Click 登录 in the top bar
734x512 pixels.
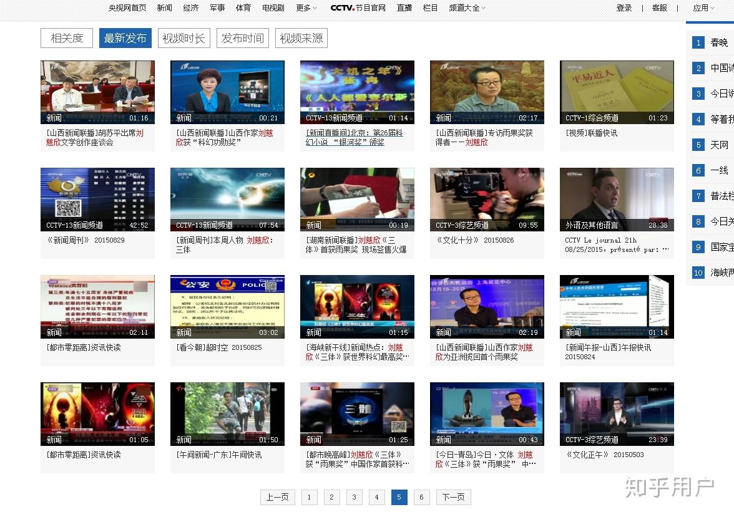point(624,8)
